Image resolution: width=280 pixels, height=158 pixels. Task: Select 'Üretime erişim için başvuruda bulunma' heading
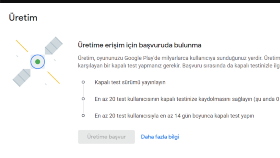(x=140, y=45)
